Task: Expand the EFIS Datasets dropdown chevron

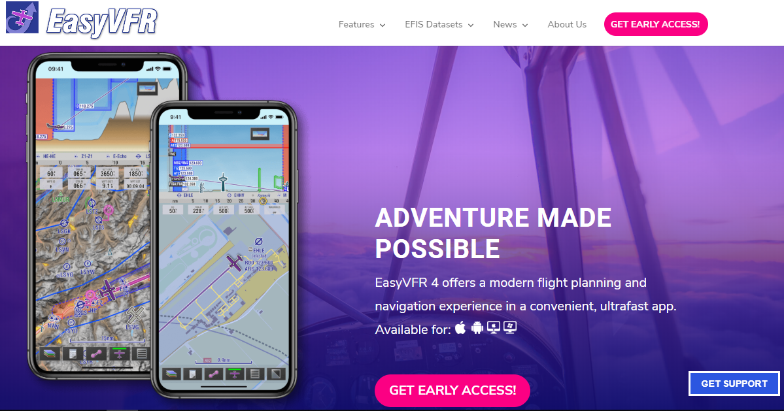Action: [x=471, y=25]
